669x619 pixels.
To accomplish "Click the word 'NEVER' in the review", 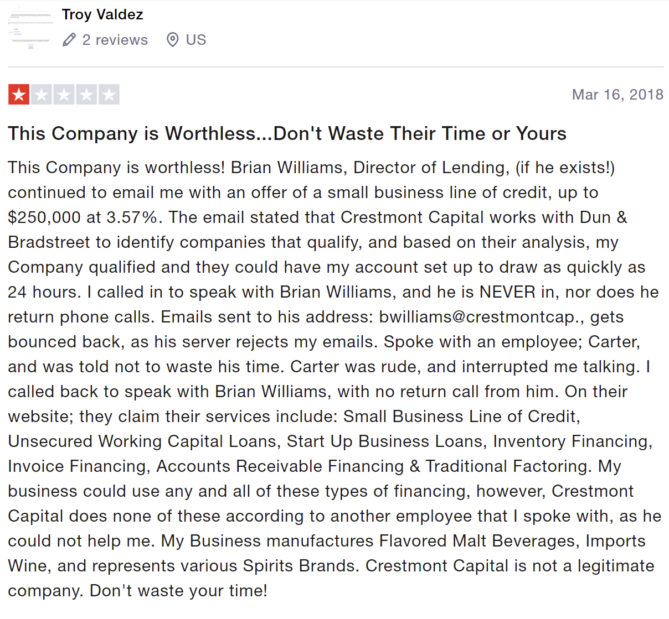I will (x=507, y=292).
